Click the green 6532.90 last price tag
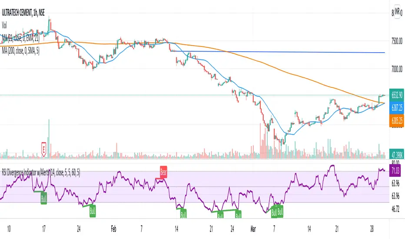Viewport: 405px width, 239px height. [397, 95]
